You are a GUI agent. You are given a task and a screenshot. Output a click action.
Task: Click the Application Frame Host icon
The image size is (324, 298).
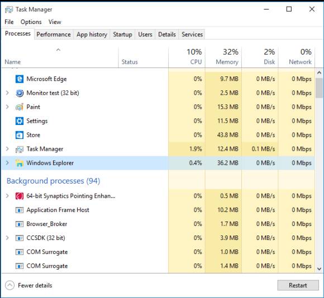tap(20, 210)
